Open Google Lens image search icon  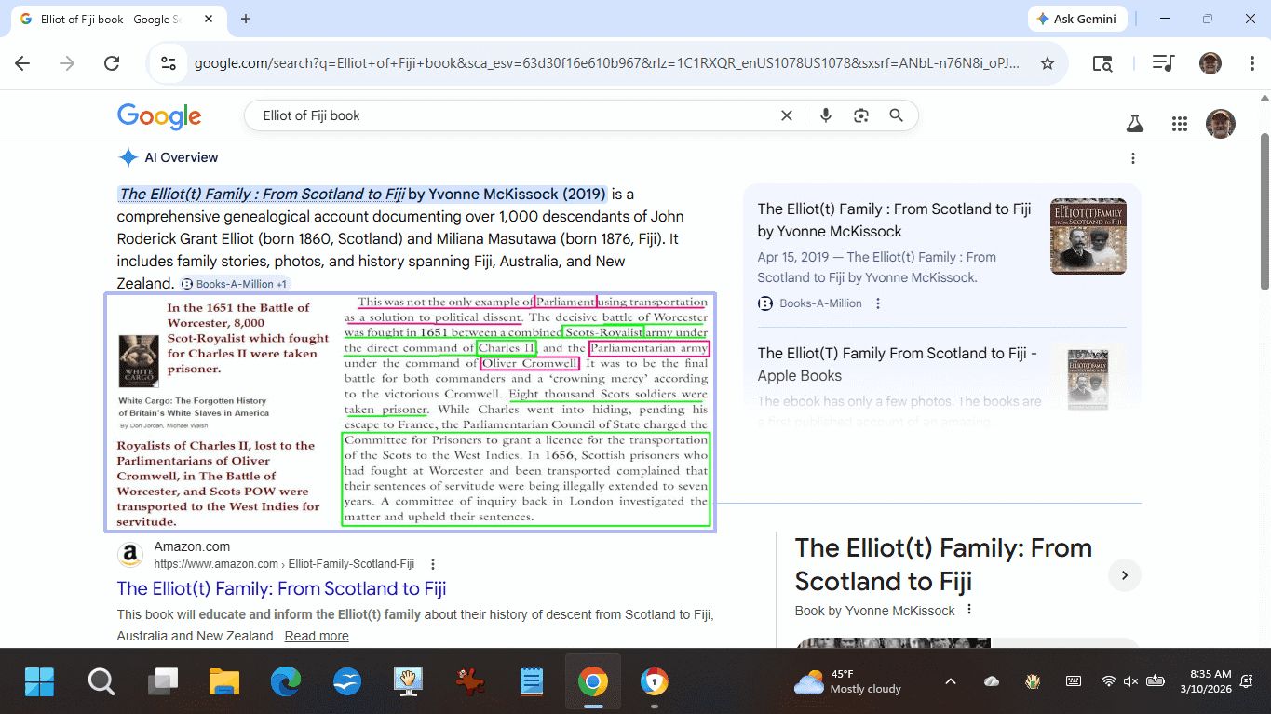[860, 115]
